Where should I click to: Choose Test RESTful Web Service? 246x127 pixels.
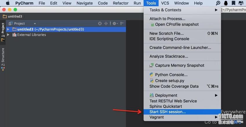click(182, 101)
